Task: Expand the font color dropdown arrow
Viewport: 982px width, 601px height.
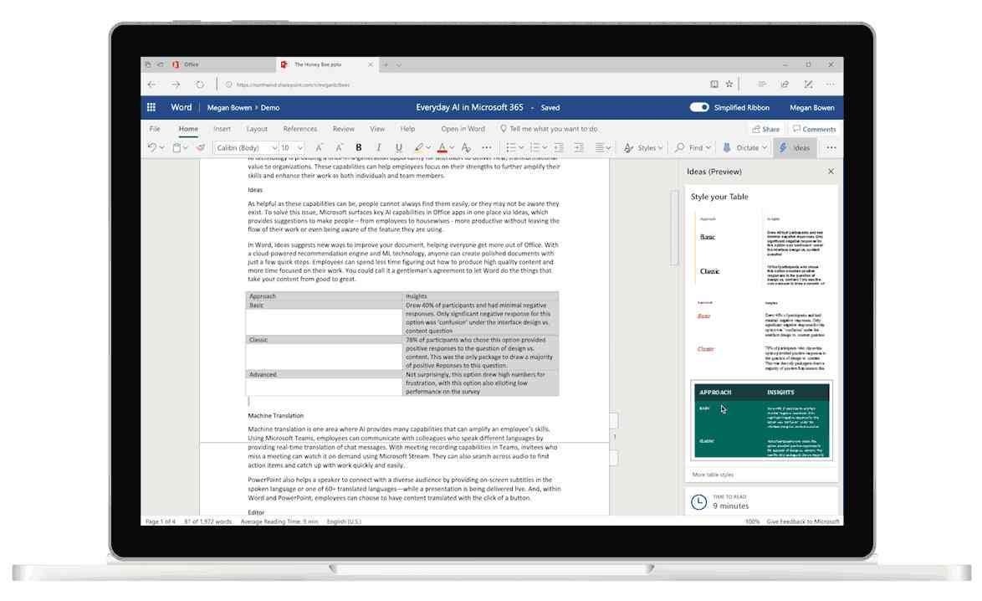Action: pyautogui.click(x=452, y=148)
